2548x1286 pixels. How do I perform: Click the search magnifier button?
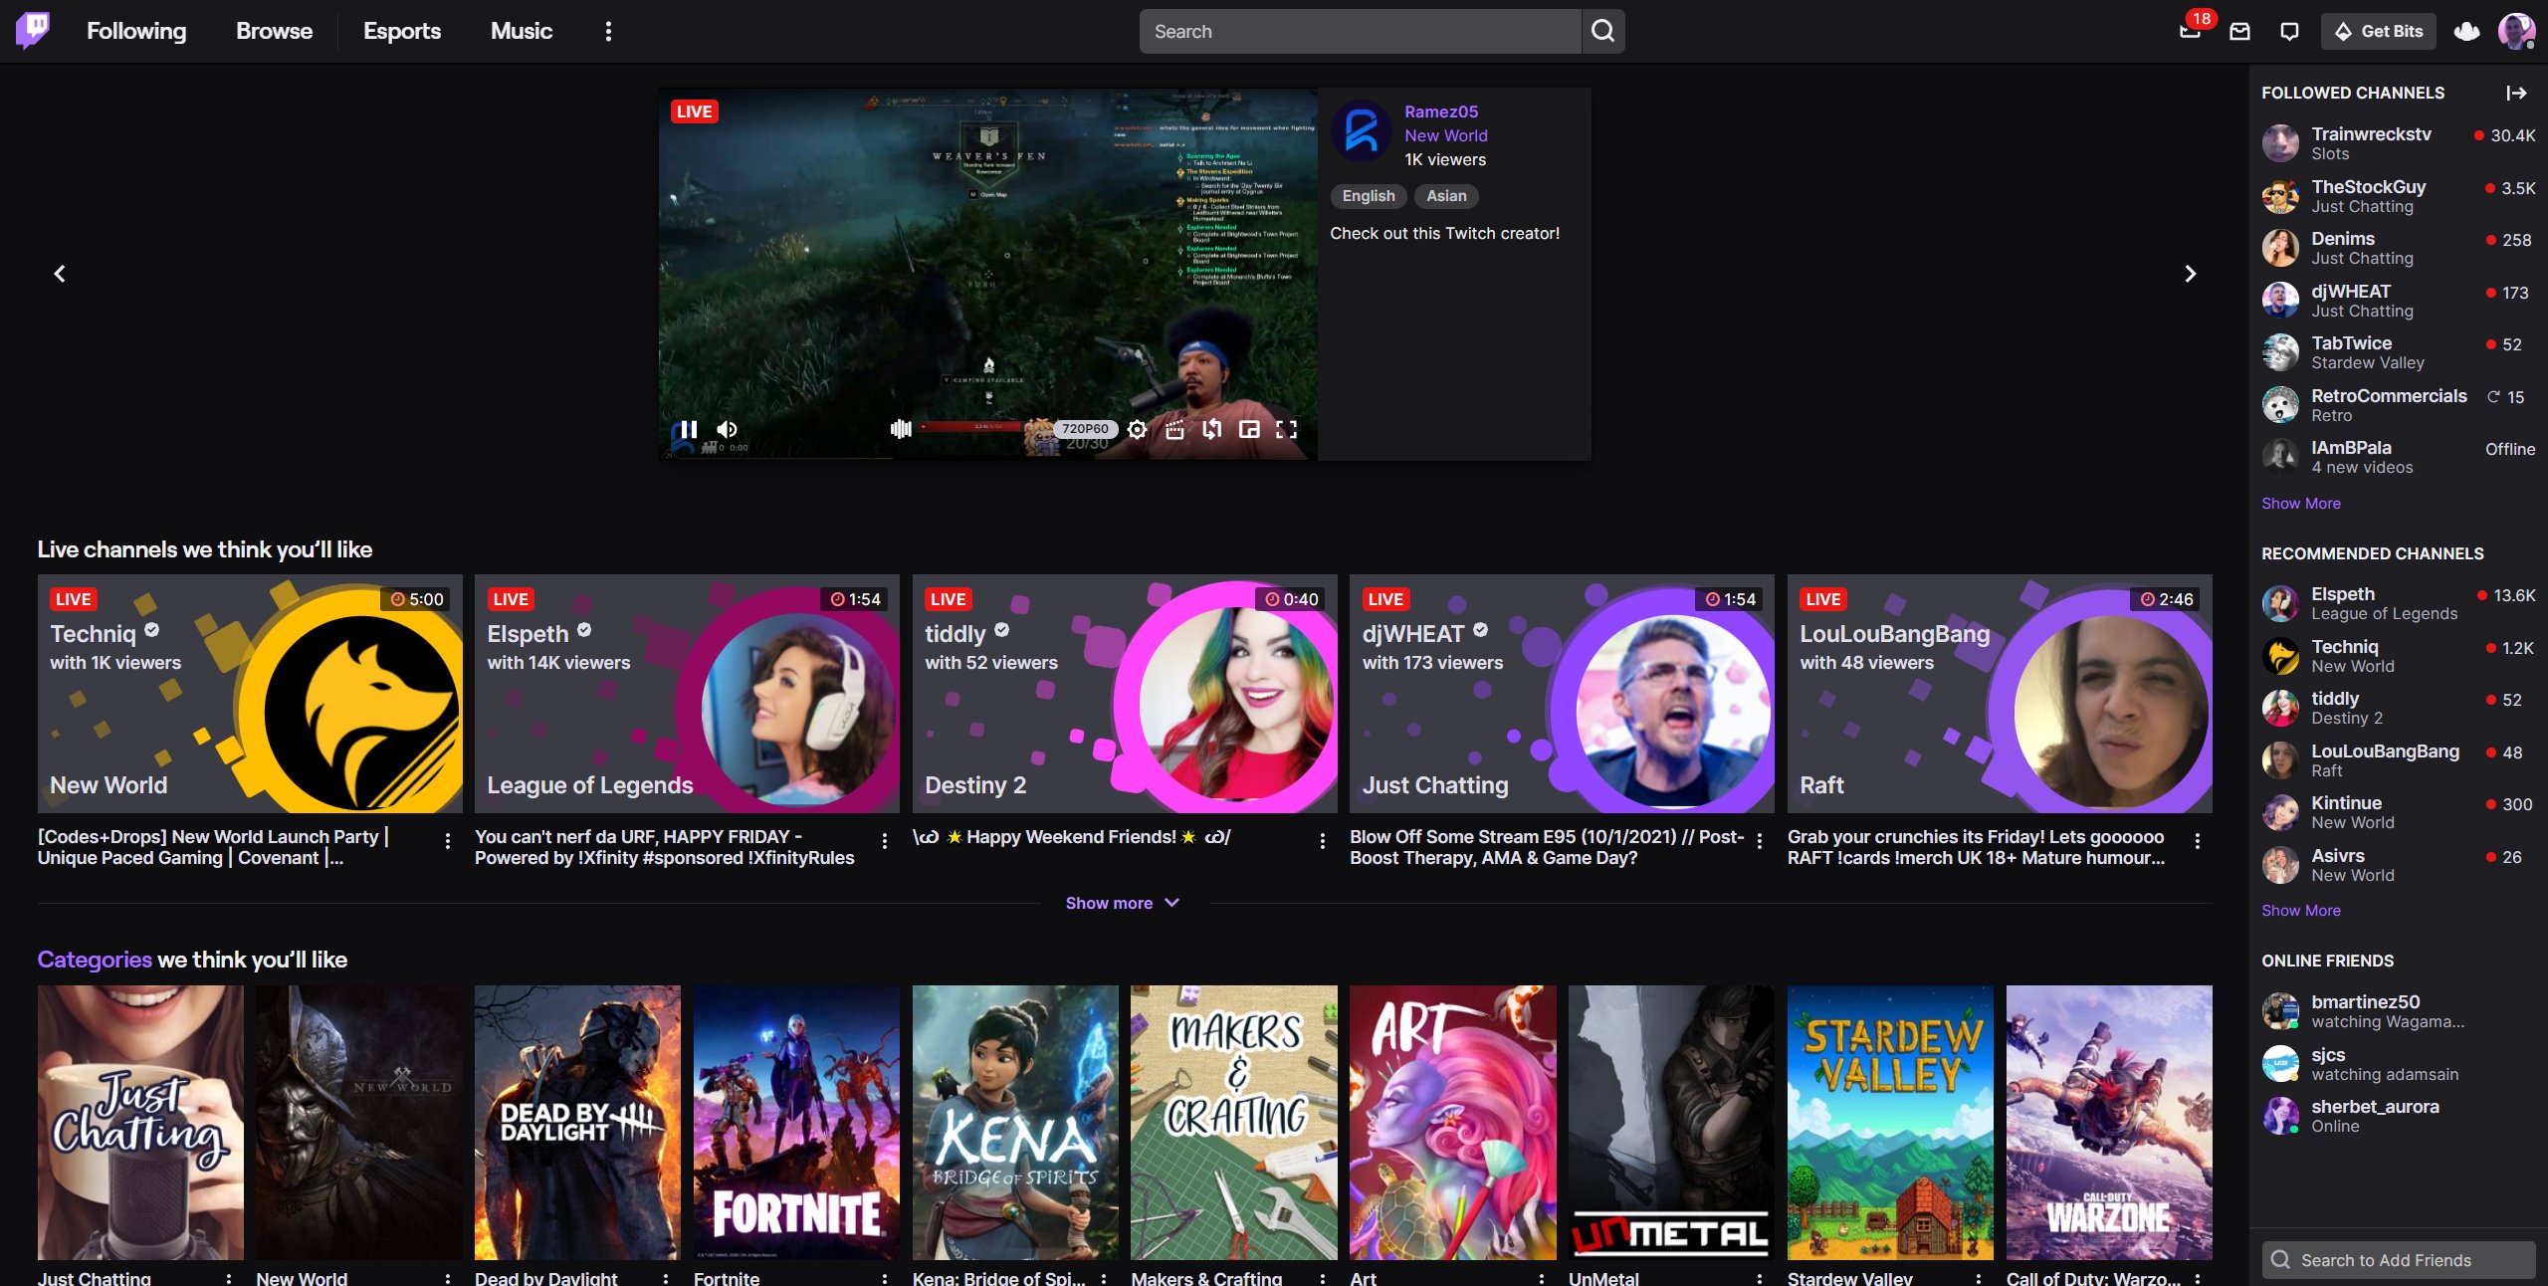click(1602, 32)
